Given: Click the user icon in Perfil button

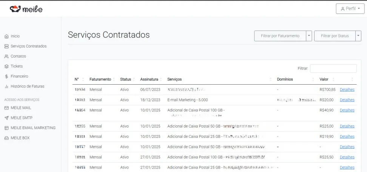Looking at the screenshot, I should (x=343, y=9).
